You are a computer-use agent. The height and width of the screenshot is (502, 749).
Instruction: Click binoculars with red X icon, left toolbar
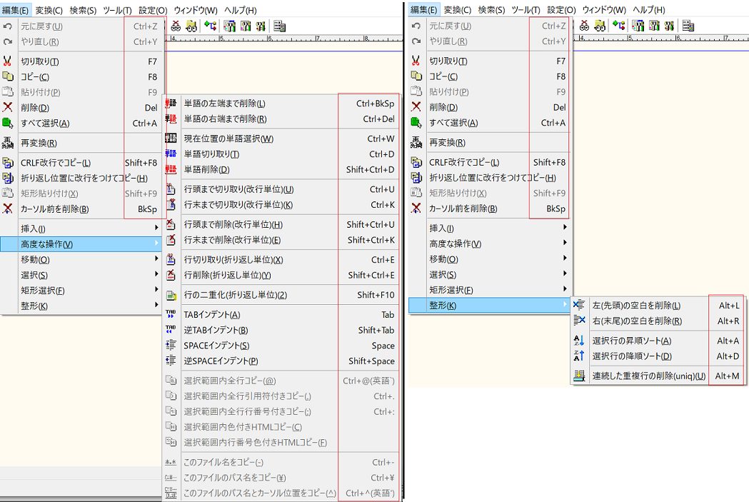click(176, 26)
